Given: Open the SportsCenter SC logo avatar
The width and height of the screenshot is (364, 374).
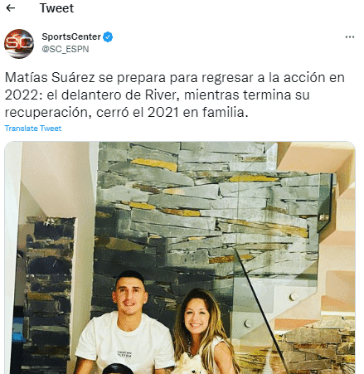Looking at the screenshot, I should tap(19, 44).
